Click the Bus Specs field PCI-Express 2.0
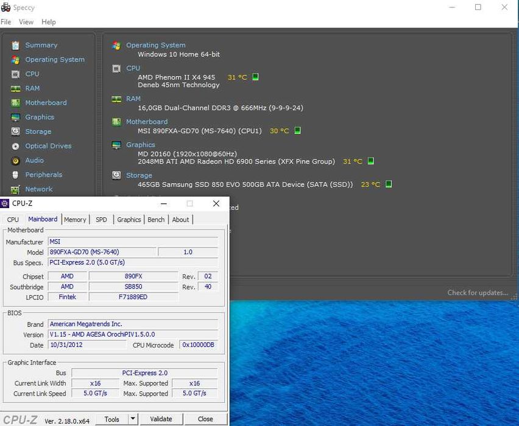The width and height of the screenshot is (519, 426). pyautogui.click(x=133, y=262)
